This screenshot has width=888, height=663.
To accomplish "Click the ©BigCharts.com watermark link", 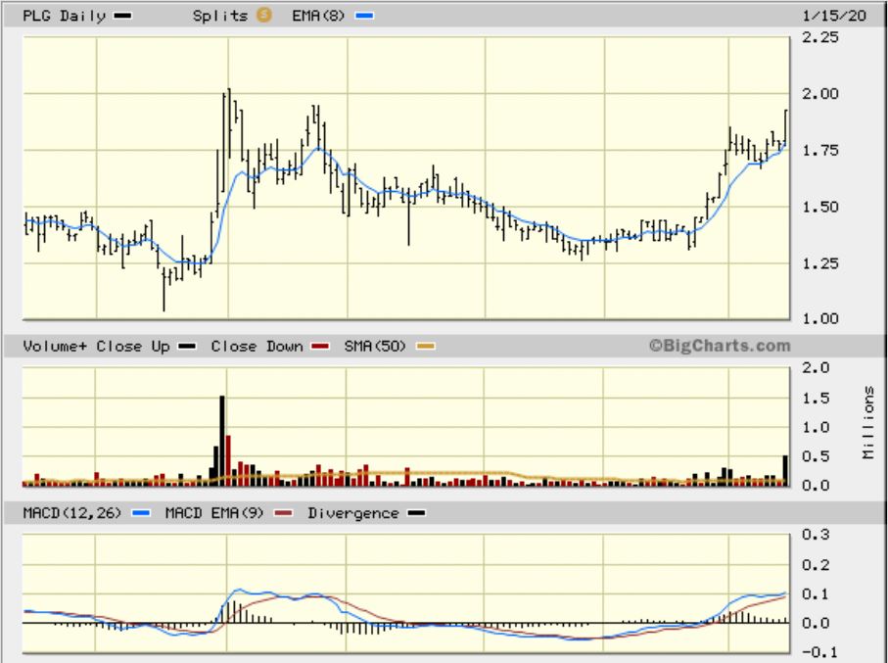I will 718,346.
